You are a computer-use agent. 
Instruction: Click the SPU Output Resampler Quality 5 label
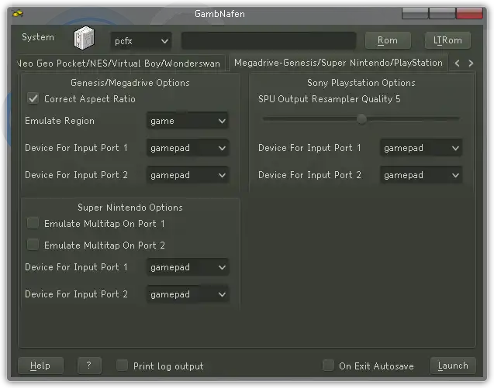(330, 99)
